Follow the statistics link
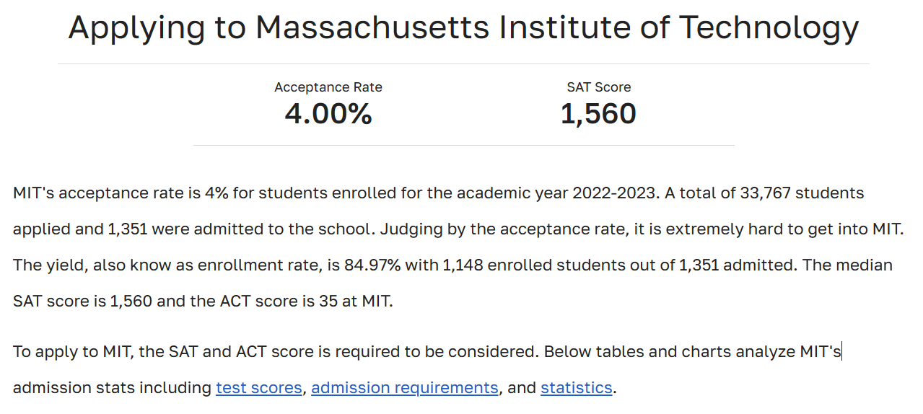Viewport: 923px width, 414px height. [577, 388]
